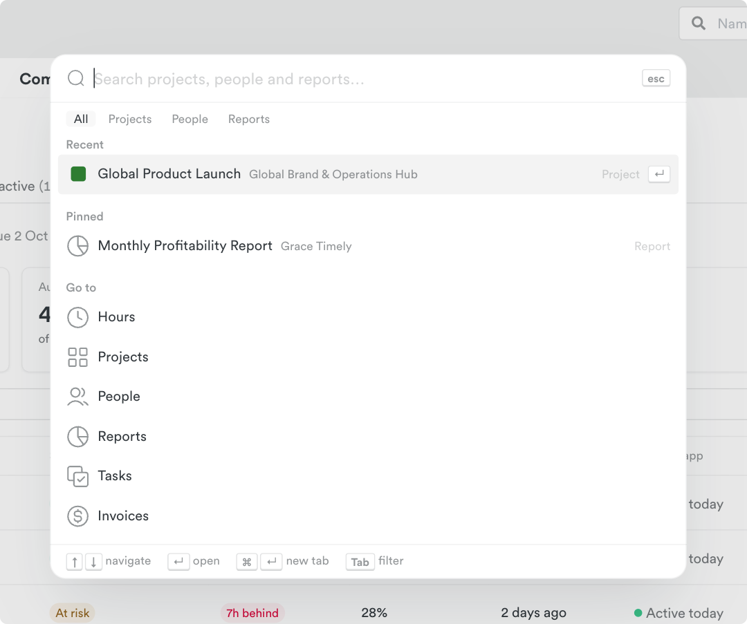This screenshot has width=747, height=624.
Task: Switch to the People filter tab
Action: [190, 119]
